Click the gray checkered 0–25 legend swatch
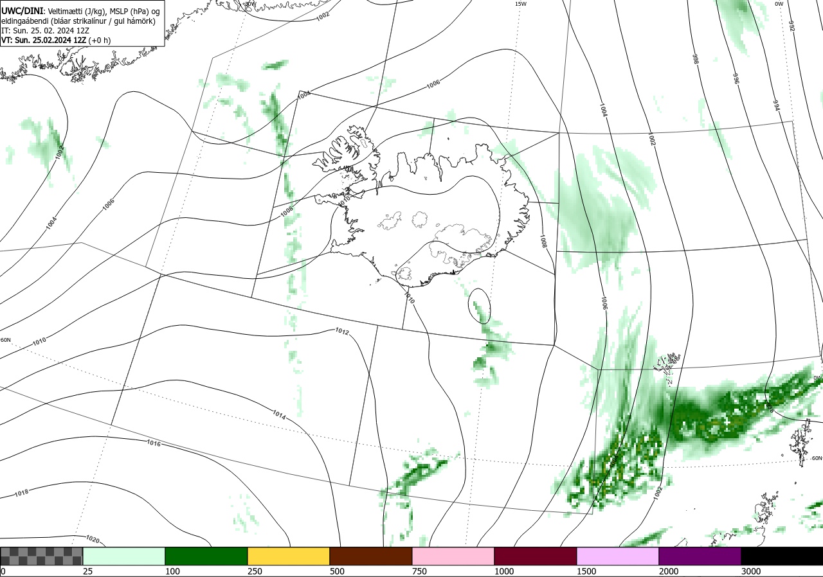Viewport: 823px width, 577px height. pyautogui.click(x=41, y=556)
